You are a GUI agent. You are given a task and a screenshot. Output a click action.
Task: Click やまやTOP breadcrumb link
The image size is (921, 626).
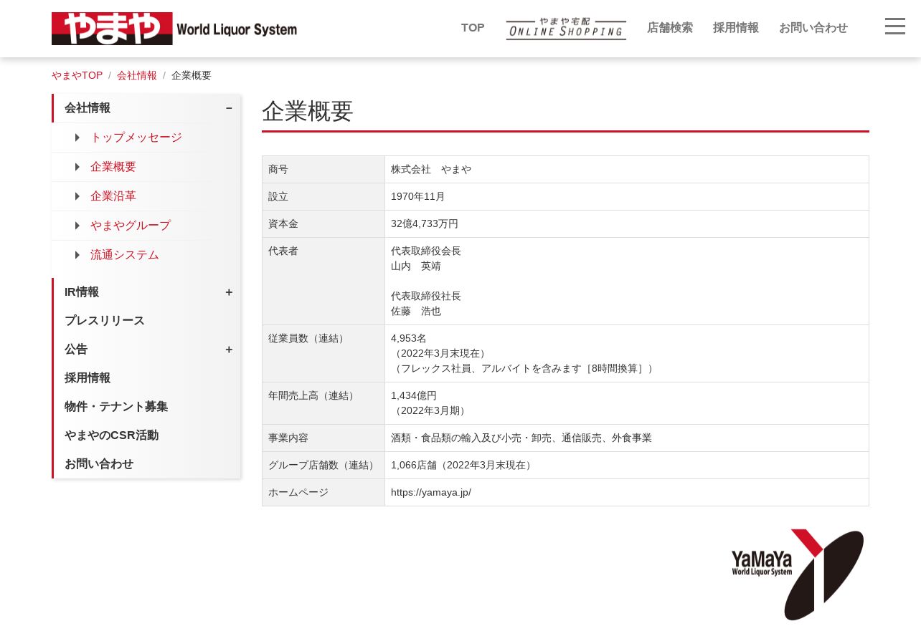77,75
